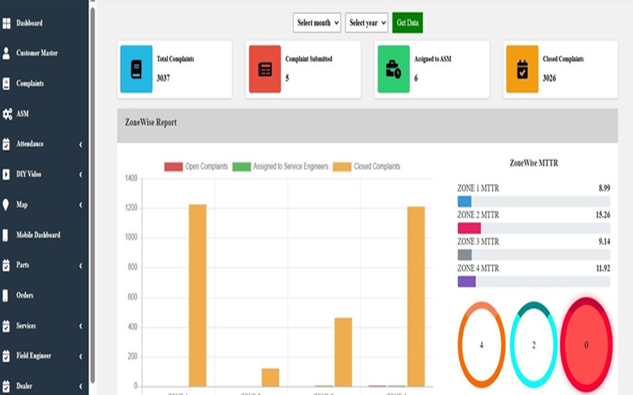Click the sidebar vertical scrollbar

[93, 194]
